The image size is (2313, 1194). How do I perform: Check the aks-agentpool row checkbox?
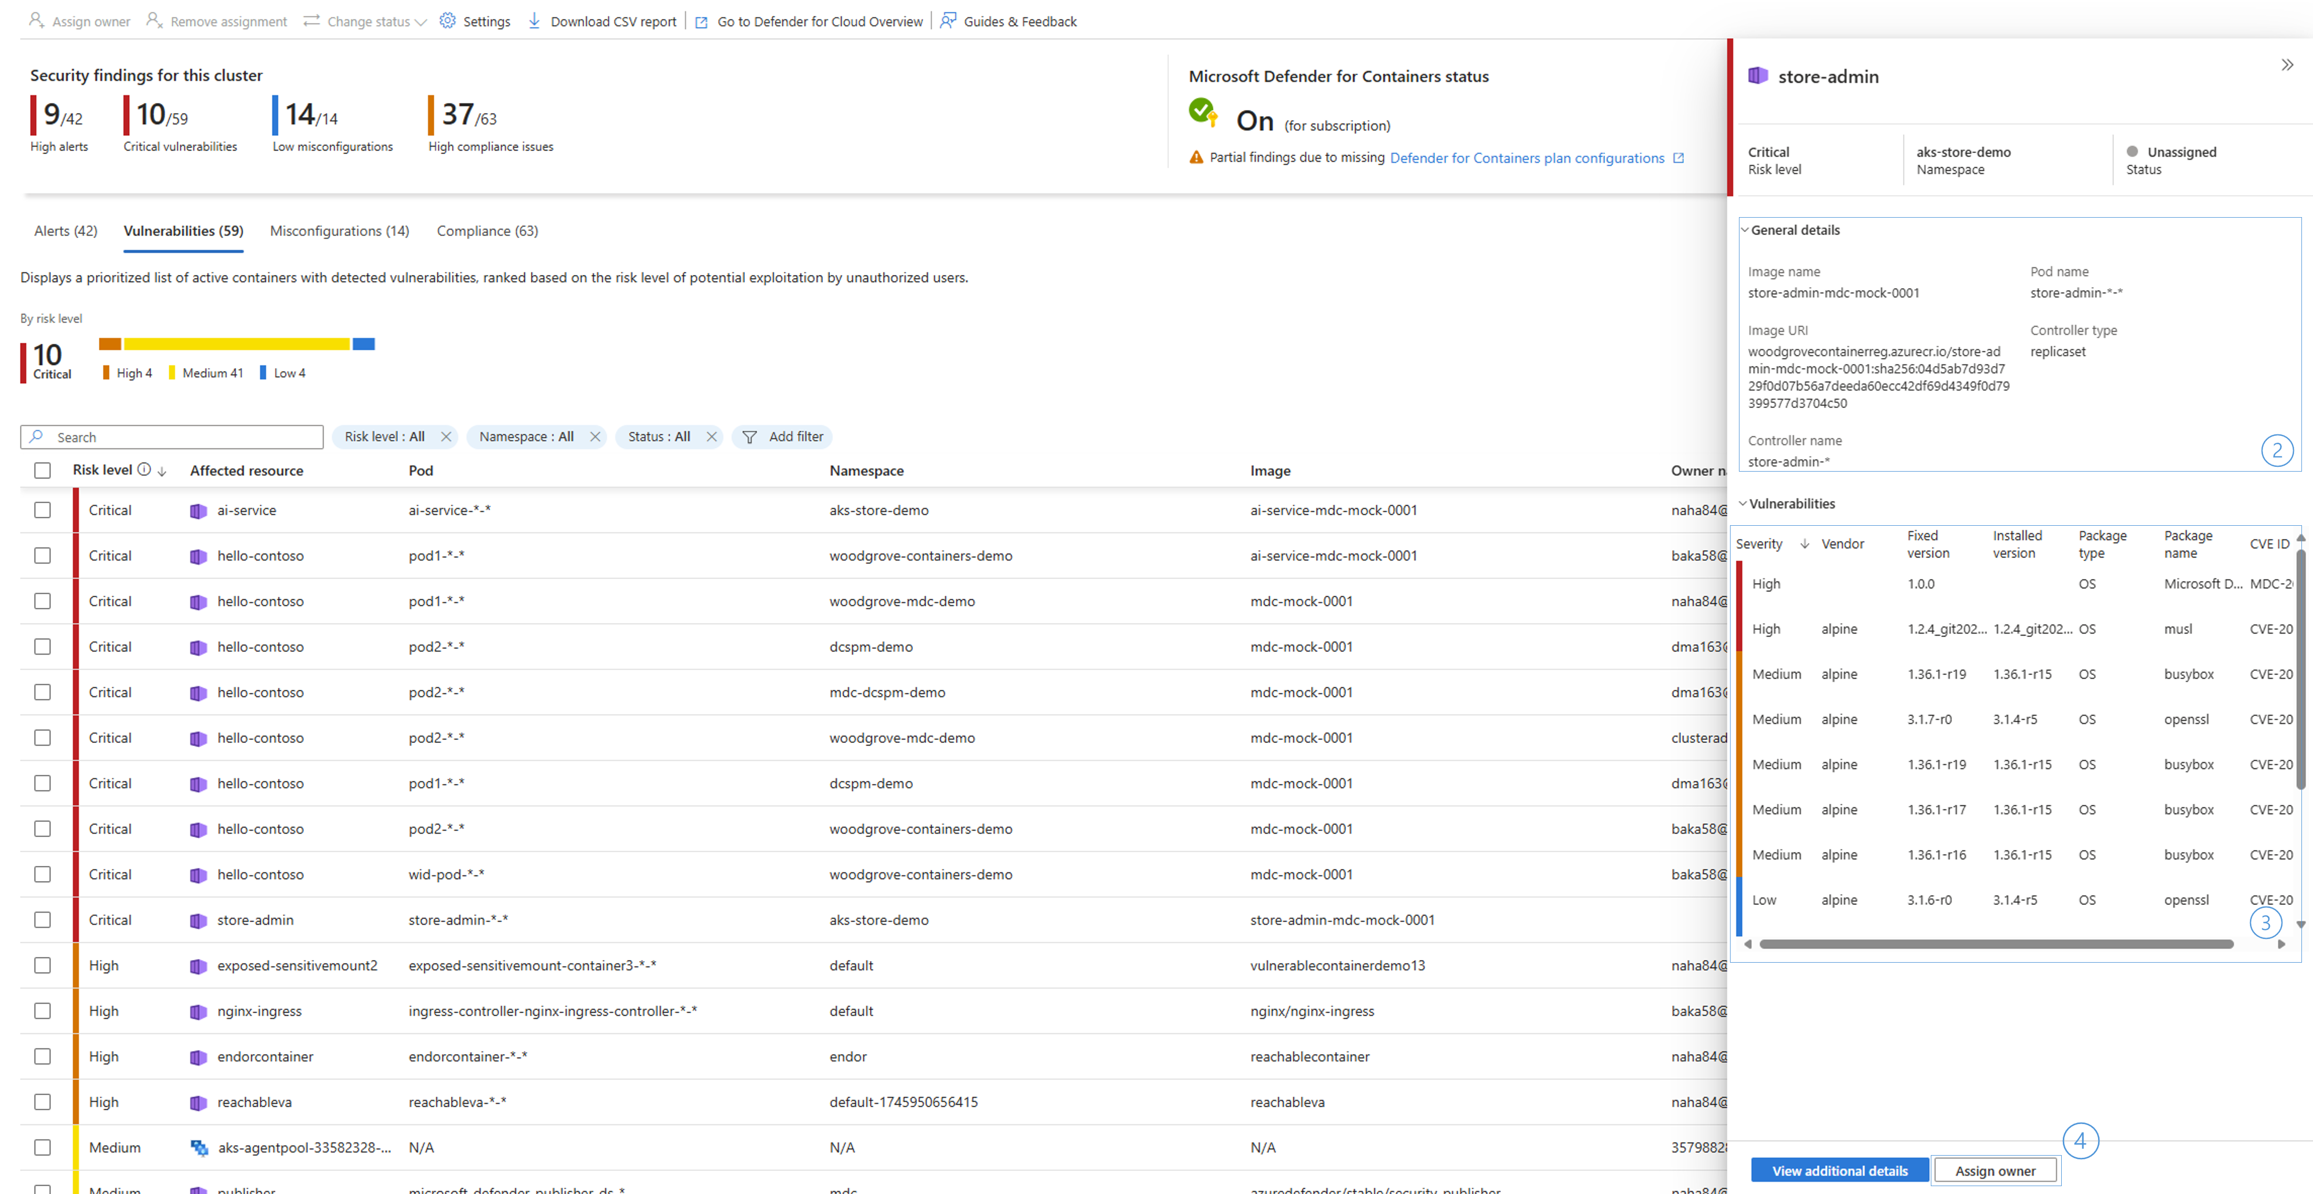coord(42,1147)
